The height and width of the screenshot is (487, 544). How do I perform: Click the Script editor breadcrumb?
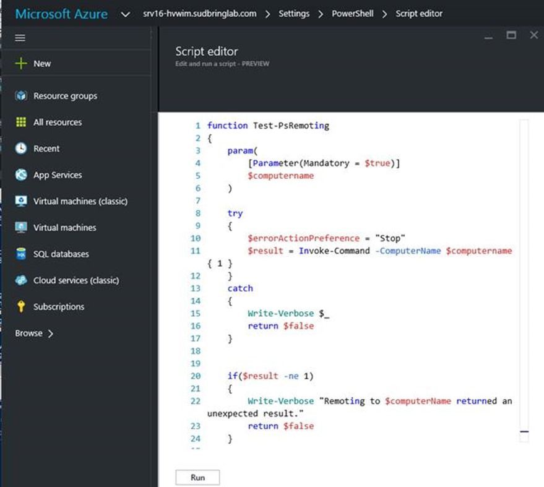[x=419, y=14]
